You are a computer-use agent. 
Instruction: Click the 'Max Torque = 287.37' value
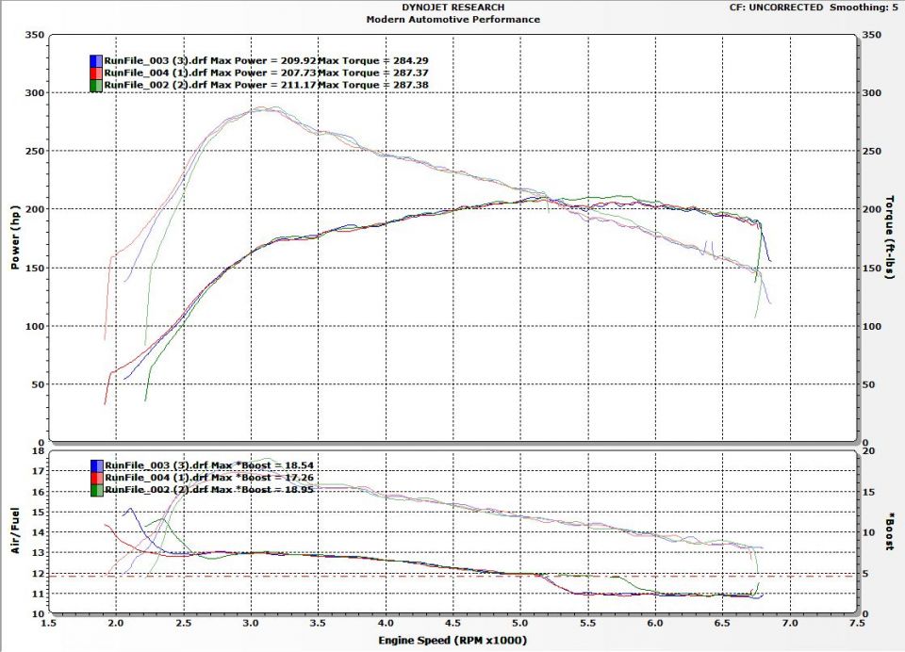point(373,73)
